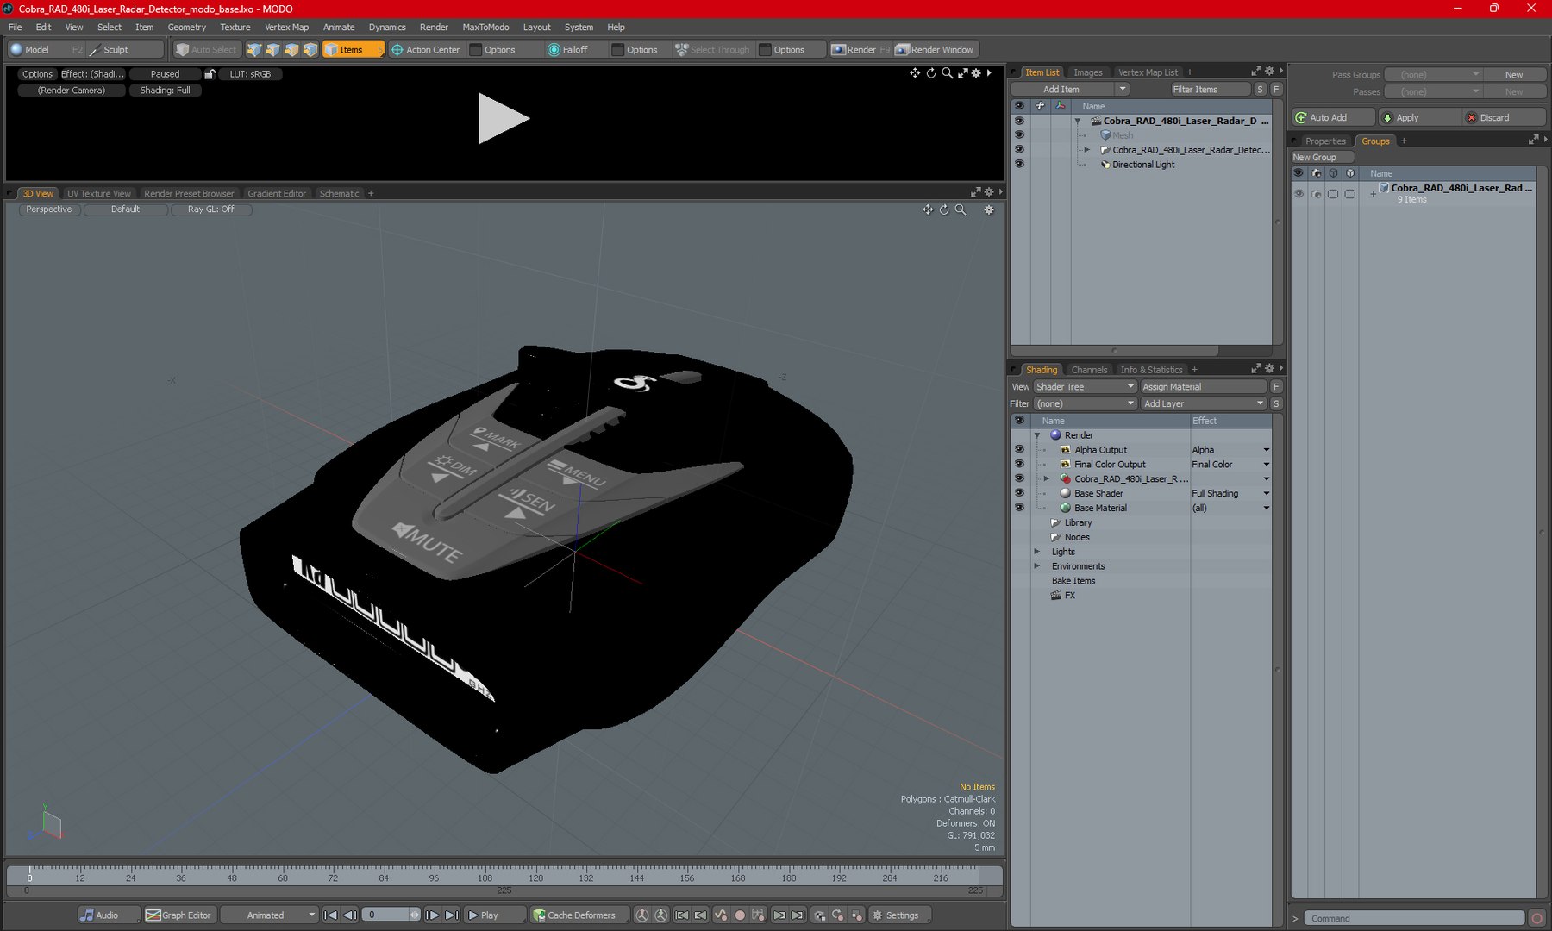Expand the Cobra_RAD_480i_Laser_Radar_Detec group item
The height and width of the screenshot is (931, 1552).
point(1087,150)
